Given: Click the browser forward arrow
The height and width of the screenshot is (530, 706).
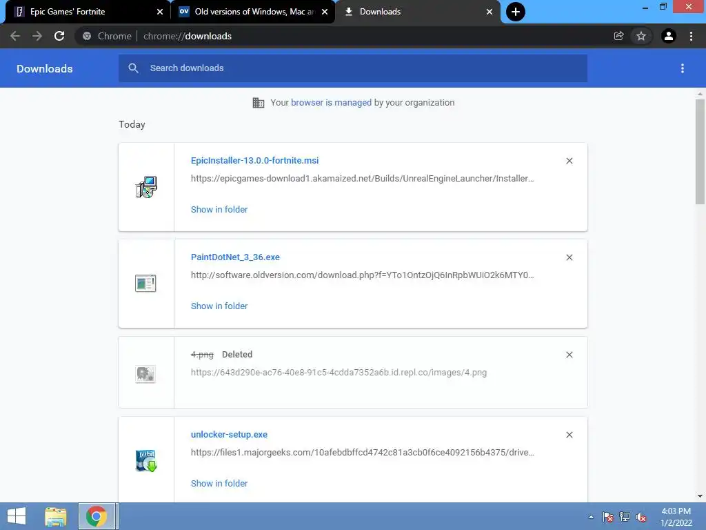Looking at the screenshot, I should point(37,36).
